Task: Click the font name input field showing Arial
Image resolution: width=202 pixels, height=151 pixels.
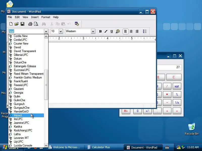Action: coord(26,31)
